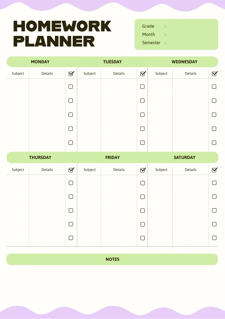Click the checkmark icon in Friday's header row
The height and width of the screenshot is (319, 225).
tap(143, 170)
